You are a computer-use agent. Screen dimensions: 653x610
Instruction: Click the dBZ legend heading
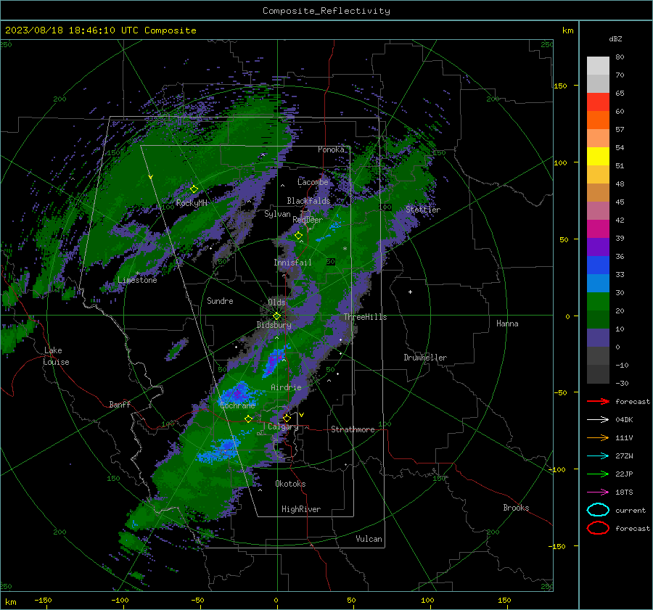(615, 38)
